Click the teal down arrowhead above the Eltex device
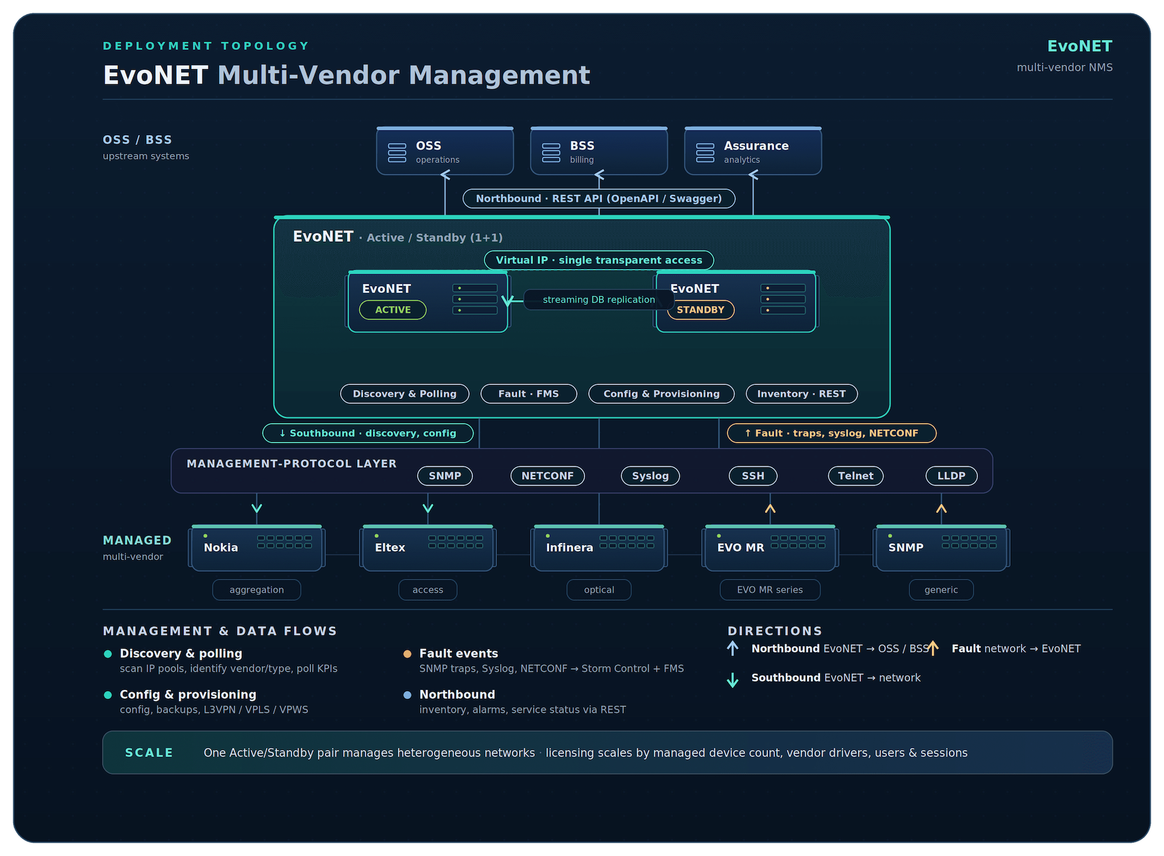 (x=428, y=508)
